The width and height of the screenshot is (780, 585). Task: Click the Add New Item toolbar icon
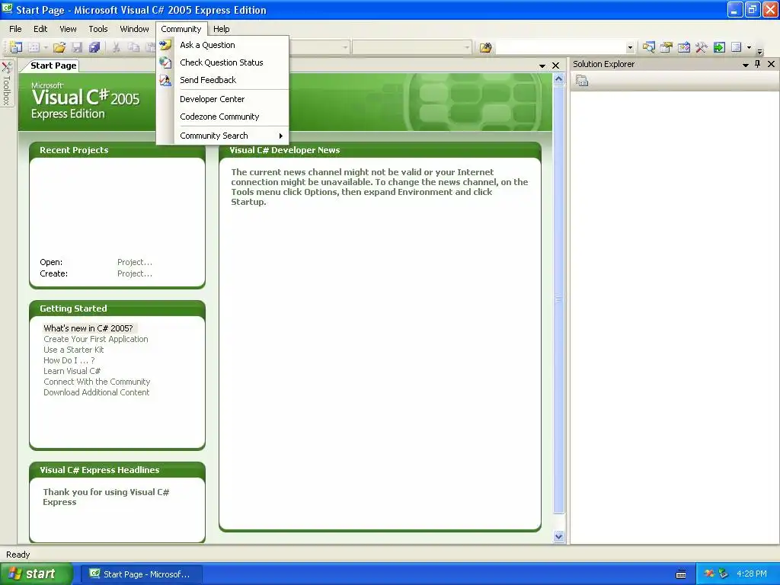34,47
